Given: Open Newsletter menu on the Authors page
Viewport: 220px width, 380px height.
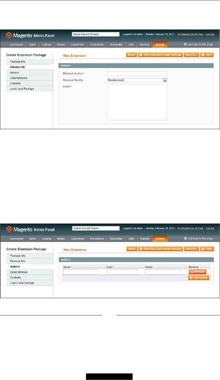Looking at the screenshot, I should click(x=116, y=239).
